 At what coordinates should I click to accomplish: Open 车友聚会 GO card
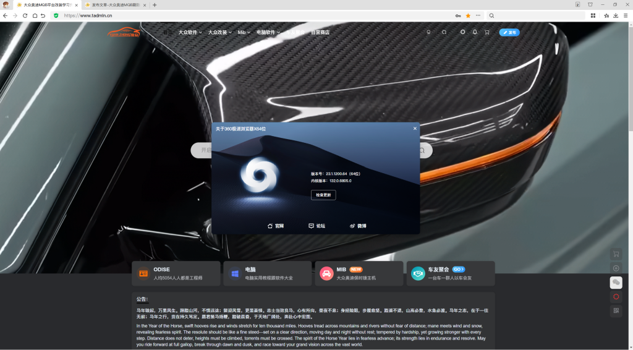[451, 273]
